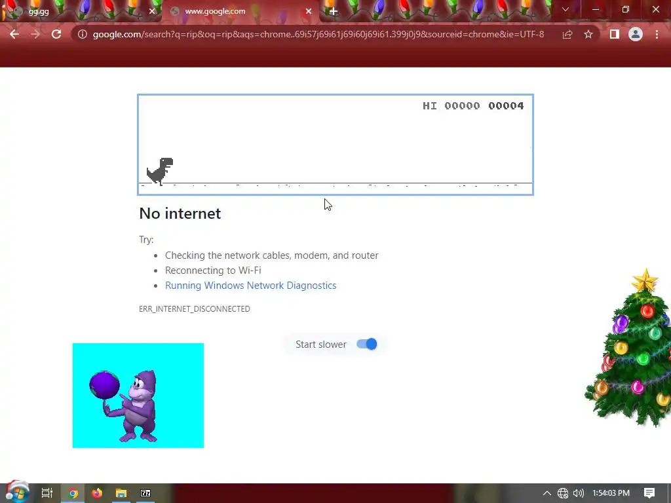Click the 'Reconnecting to Wi-Fi' suggestion
Screen dimensions: 671x503
point(213,270)
